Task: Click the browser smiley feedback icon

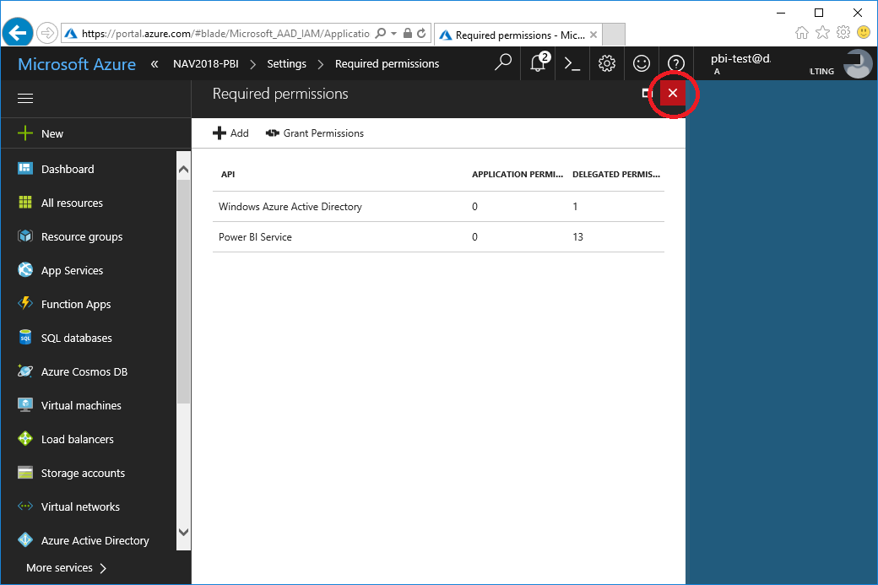Action: coord(864,32)
